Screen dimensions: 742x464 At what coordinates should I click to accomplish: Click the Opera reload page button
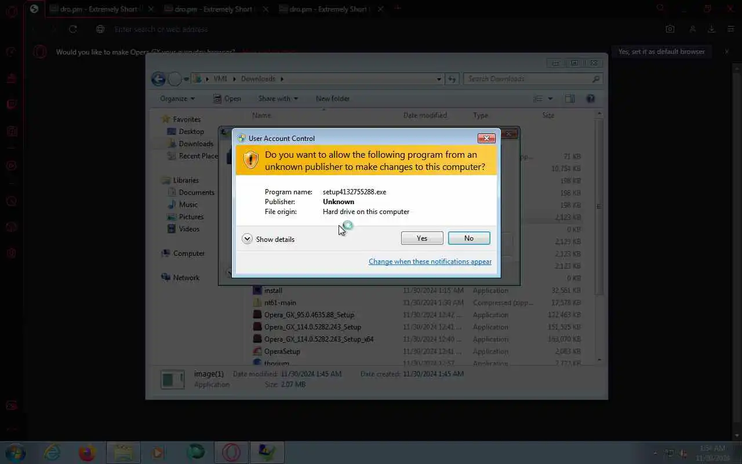pos(72,29)
